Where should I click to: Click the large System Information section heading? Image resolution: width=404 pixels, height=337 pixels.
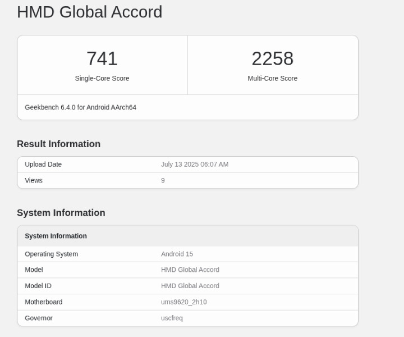(61, 213)
